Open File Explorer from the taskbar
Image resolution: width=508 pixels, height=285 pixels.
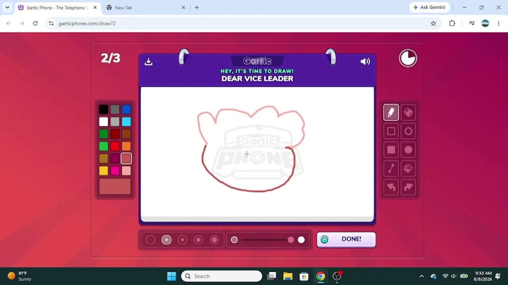pyautogui.click(x=288, y=276)
